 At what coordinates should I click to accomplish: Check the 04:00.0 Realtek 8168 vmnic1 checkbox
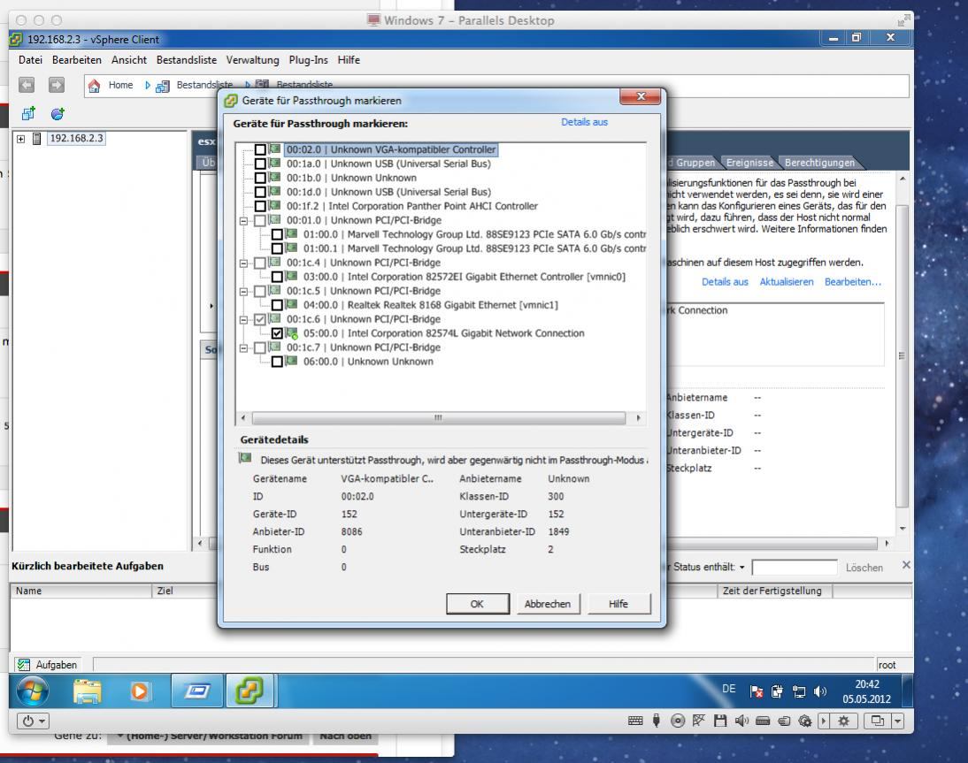pos(277,305)
